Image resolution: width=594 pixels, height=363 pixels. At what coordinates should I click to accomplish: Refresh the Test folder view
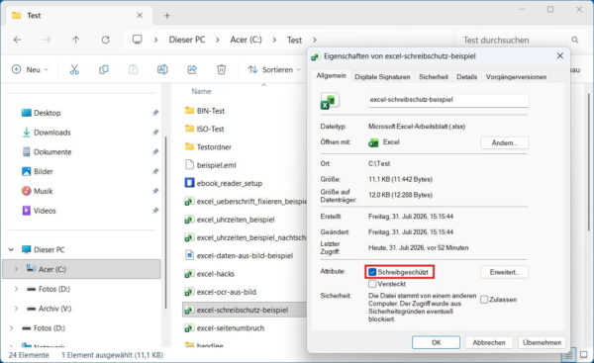pos(105,40)
